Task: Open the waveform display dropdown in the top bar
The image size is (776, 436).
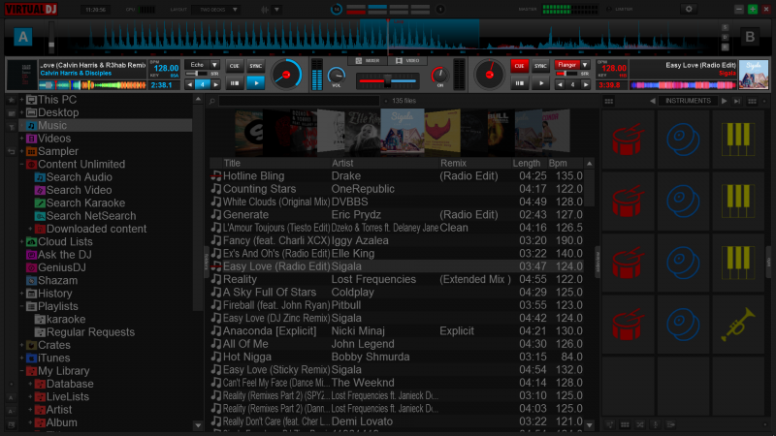Action: [276, 10]
